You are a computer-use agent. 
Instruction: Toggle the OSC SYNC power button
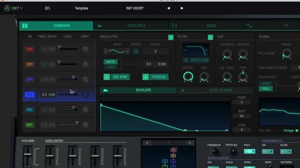107,77
